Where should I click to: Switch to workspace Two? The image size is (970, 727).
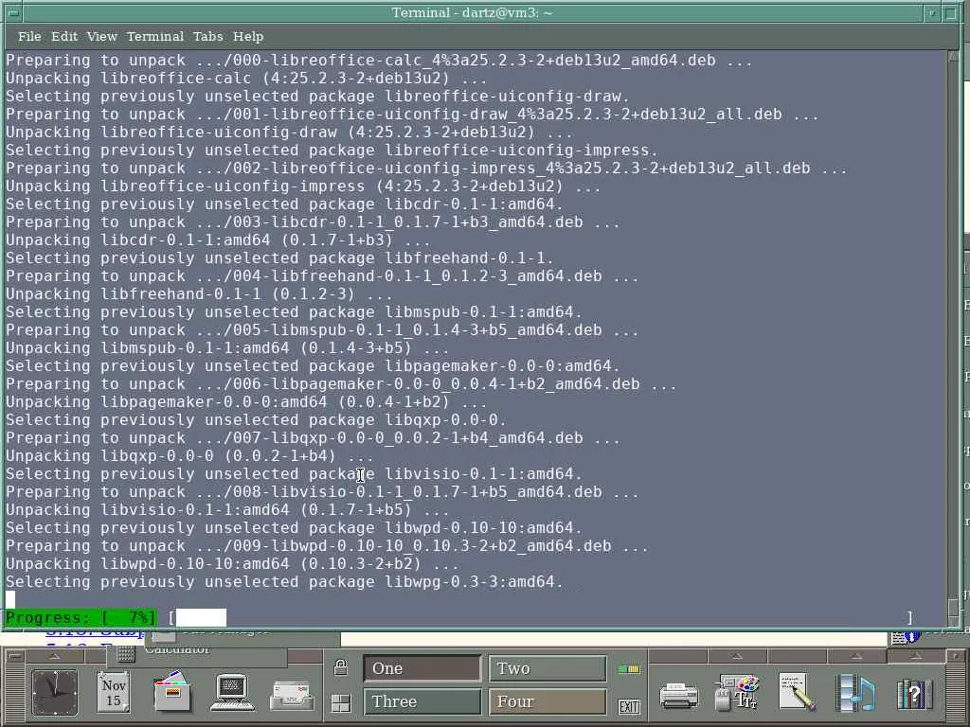(x=548, y=668)
